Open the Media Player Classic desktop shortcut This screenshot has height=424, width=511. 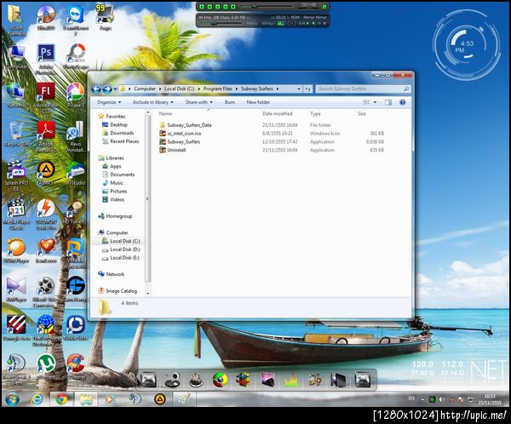tap(16, 215)
